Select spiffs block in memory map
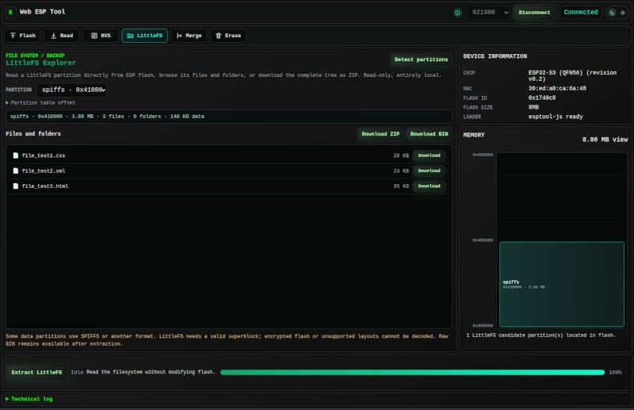 coord(562,285)
